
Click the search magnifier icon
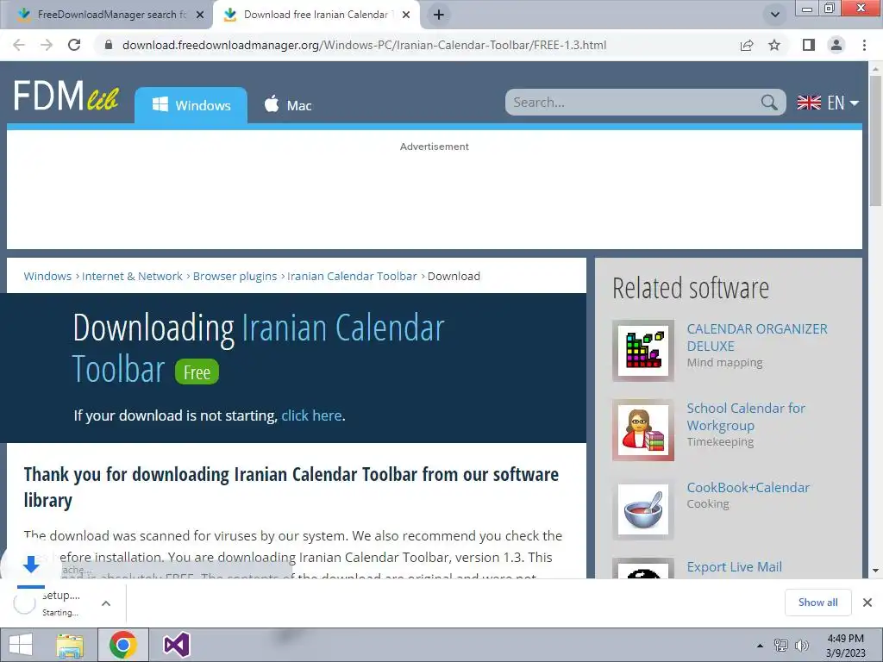(768, 103)
